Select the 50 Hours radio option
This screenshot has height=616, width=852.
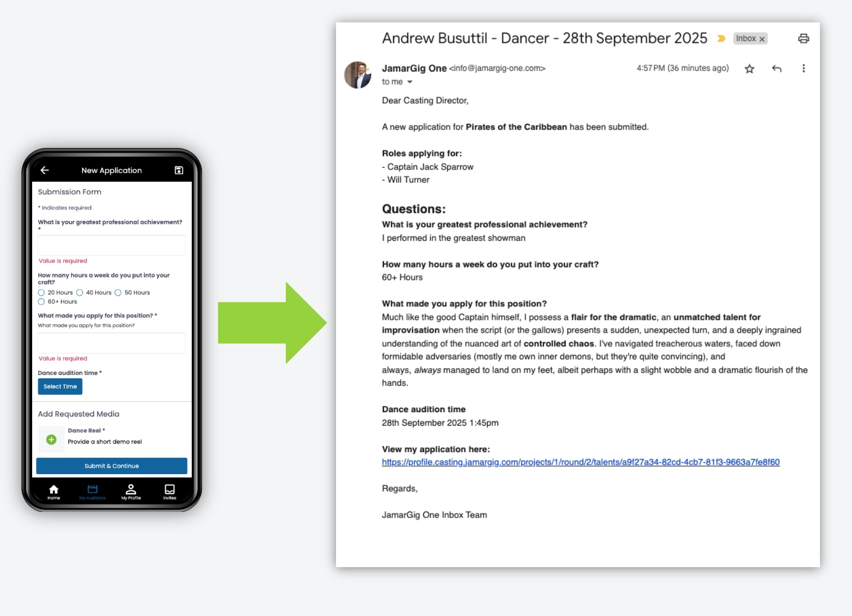118,293
